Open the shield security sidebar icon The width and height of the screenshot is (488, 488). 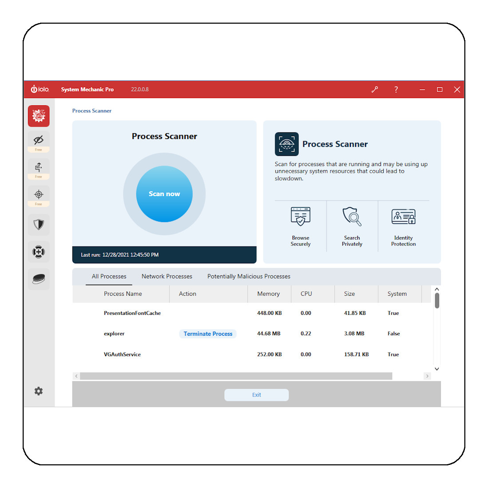point(39,224)
